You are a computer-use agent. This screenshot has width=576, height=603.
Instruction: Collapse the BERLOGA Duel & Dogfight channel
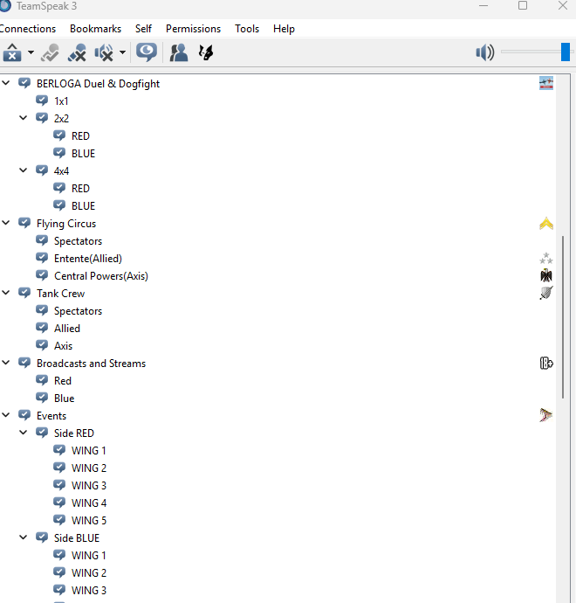(x=6, y=83)
